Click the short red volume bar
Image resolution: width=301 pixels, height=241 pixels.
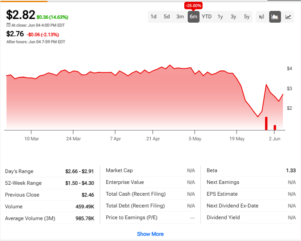pos(275,127)
